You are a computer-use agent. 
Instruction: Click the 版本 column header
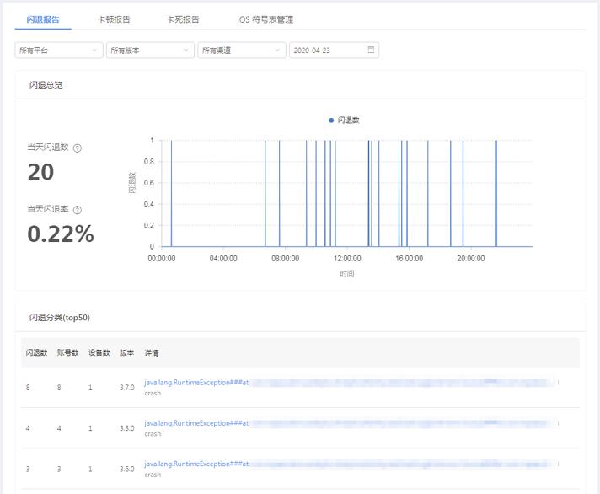click(x=126, y=353)
